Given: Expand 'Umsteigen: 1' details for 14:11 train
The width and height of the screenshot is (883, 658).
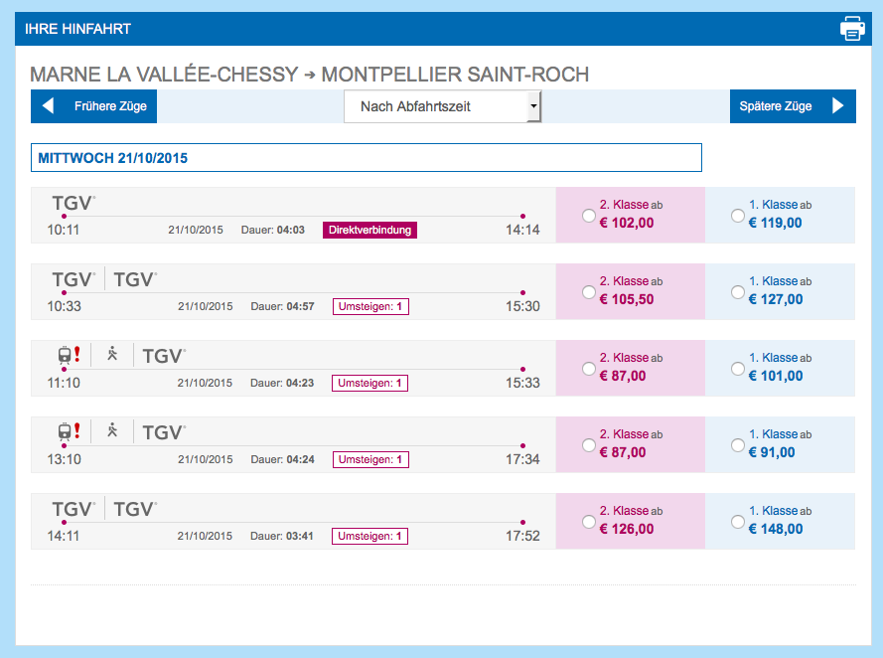Looking at the screenshot, I should point(370,536).
